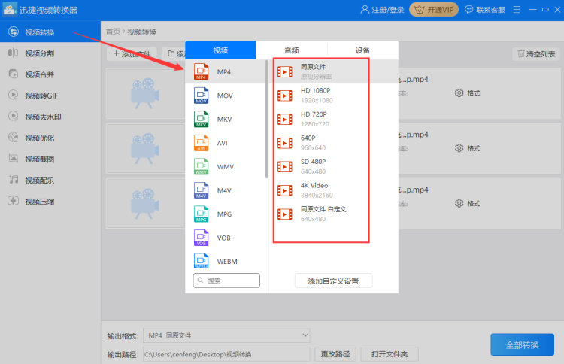
Task: Open 视频合并 in the sidebar
Action: tap(50, 74)
